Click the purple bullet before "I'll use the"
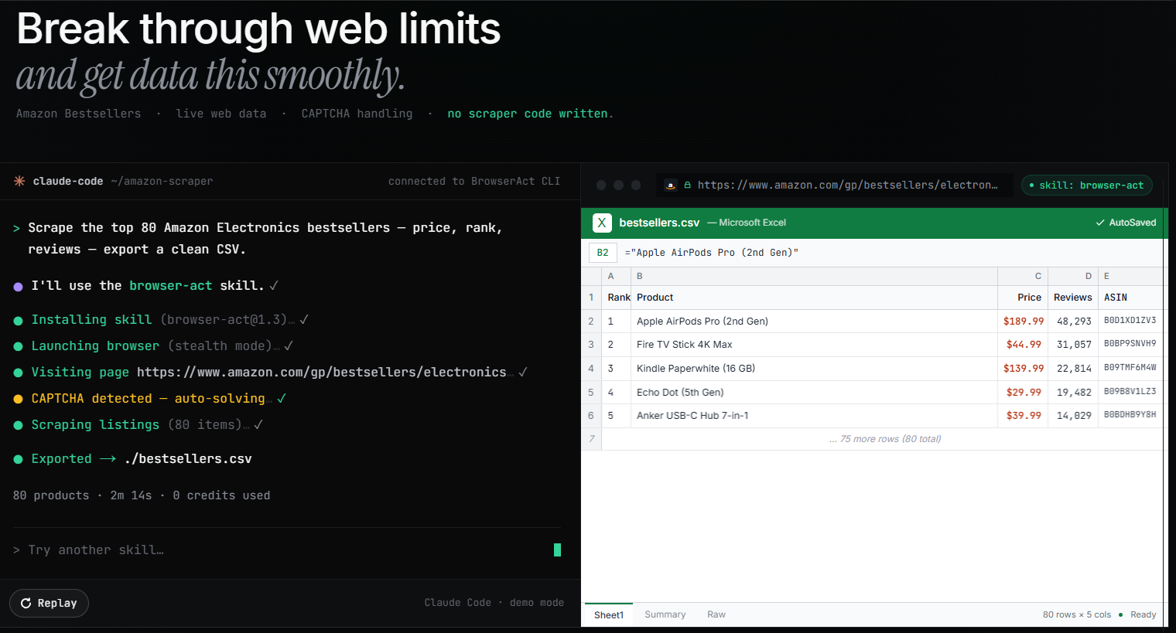The height and width of the screenshot is (633, 1176). [x=18, y=287]
